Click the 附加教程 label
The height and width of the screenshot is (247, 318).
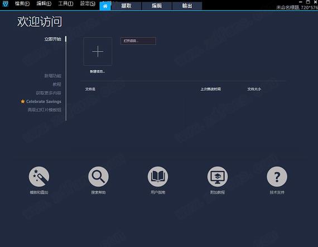pos(218,192)
